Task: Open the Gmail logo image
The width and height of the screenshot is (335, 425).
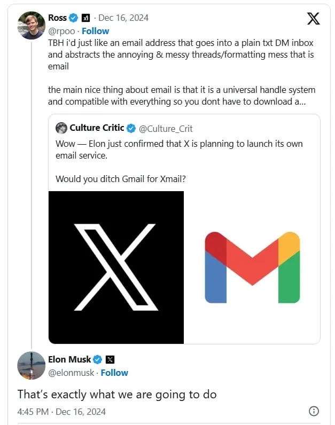Action: 252,267
